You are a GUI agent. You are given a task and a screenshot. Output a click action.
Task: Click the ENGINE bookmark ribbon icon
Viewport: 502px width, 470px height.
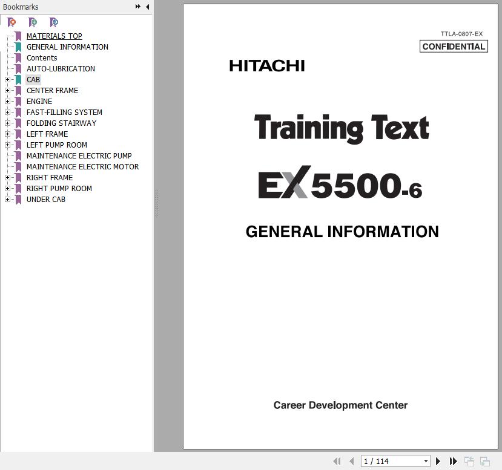pyautogui.click(x=18, y=102)
